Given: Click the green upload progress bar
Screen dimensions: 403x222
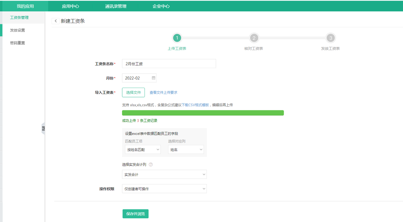Looking at the screenshot, I should point(203,113).
